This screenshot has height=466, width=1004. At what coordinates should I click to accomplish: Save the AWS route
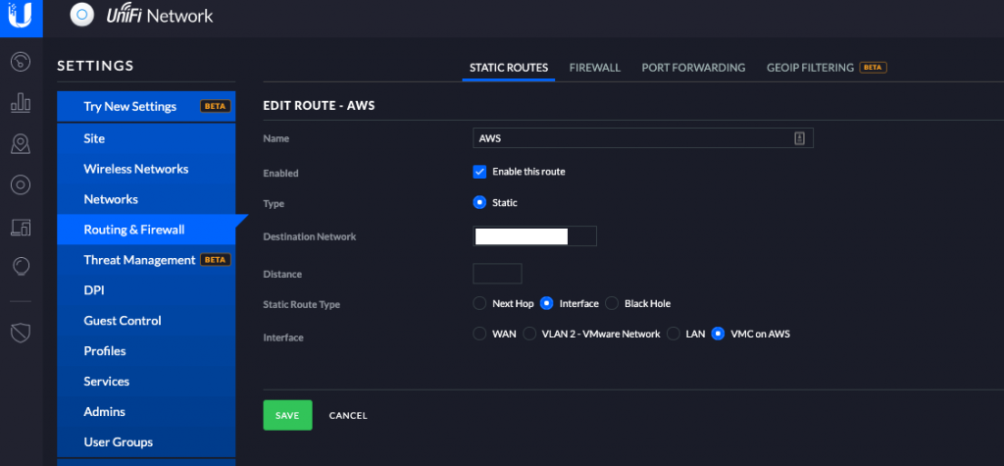click(x=287, y=415)
